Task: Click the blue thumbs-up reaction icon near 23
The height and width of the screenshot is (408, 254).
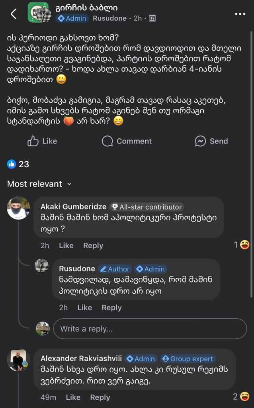Action: [x=12, y=164]
